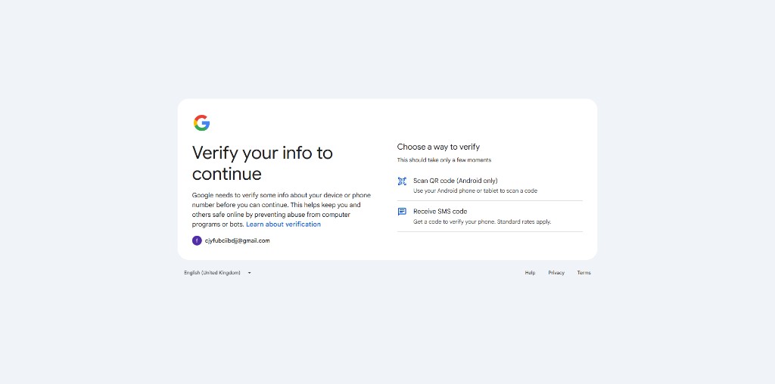Open the Learn about verification link
Screen dimensions: 775x384
[x=283, y=225]
